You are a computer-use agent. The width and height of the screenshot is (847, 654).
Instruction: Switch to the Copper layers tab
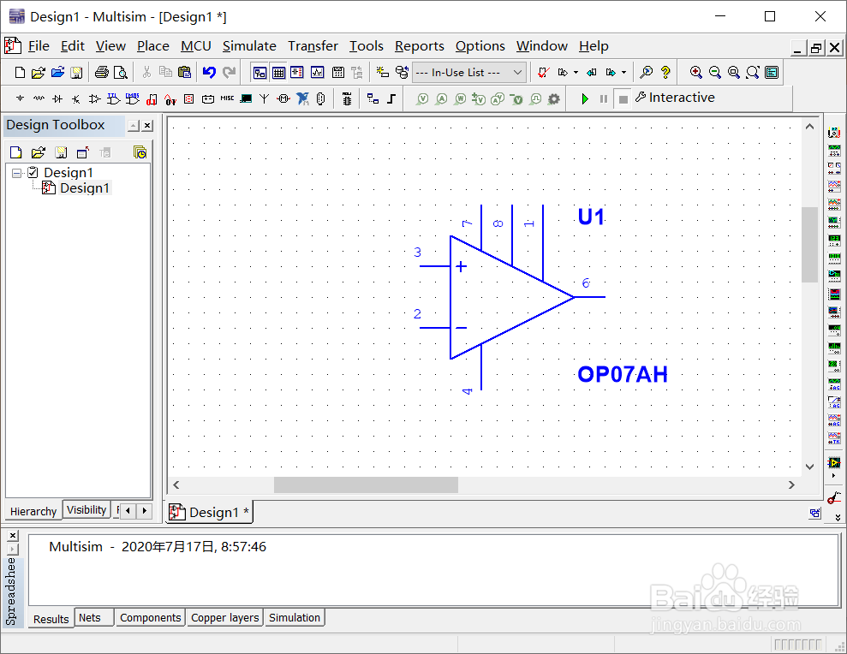(x=224, y=617)
